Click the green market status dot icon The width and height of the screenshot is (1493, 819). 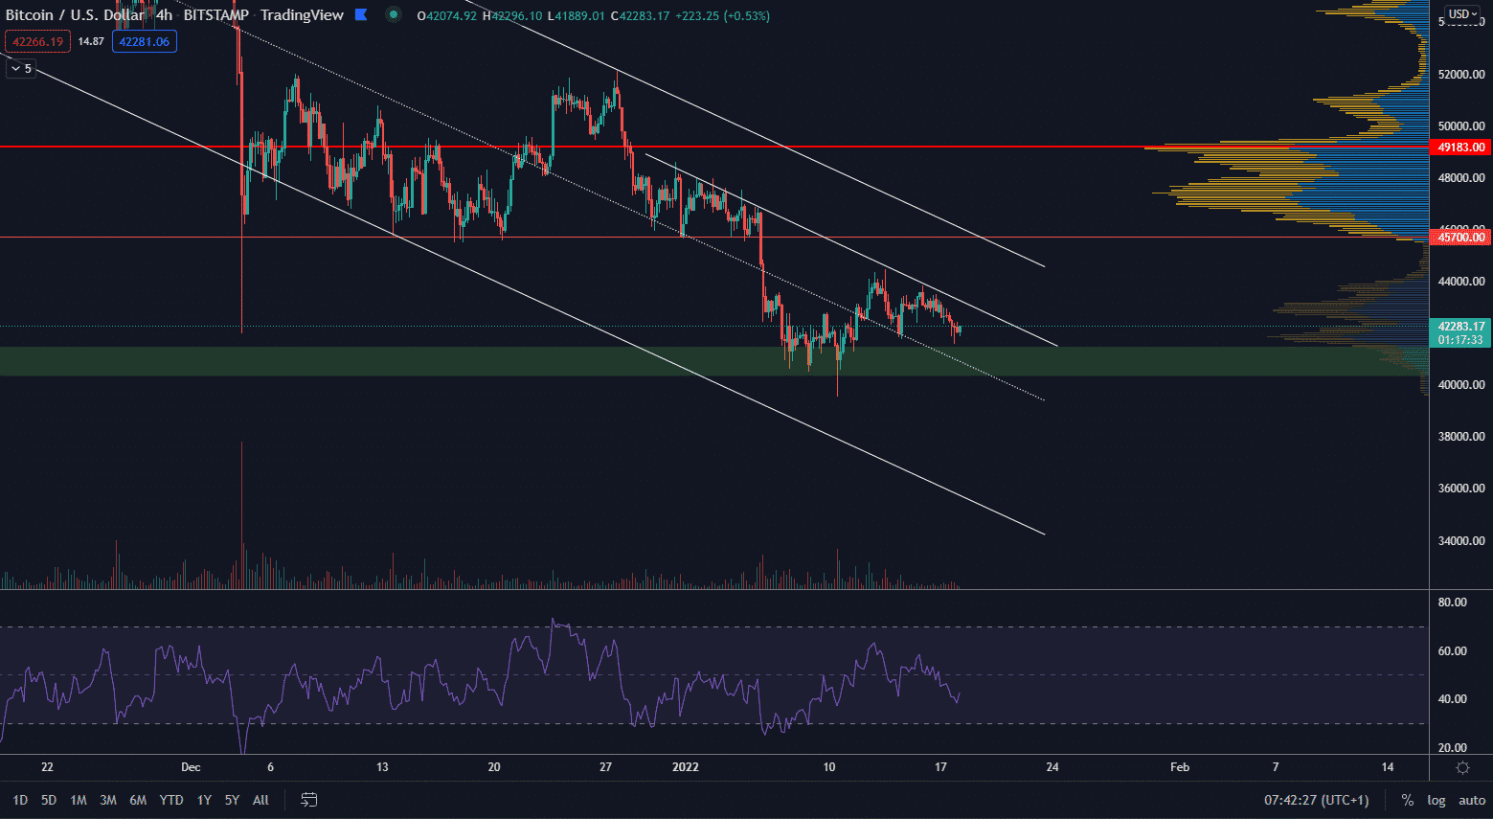pyautogui.click(x=394, y=14)
